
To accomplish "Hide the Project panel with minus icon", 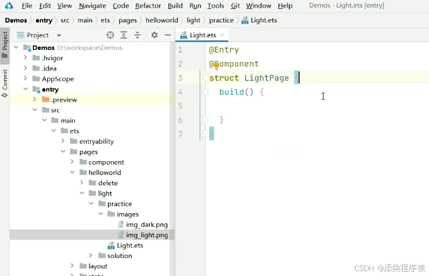I will point(168,35).
